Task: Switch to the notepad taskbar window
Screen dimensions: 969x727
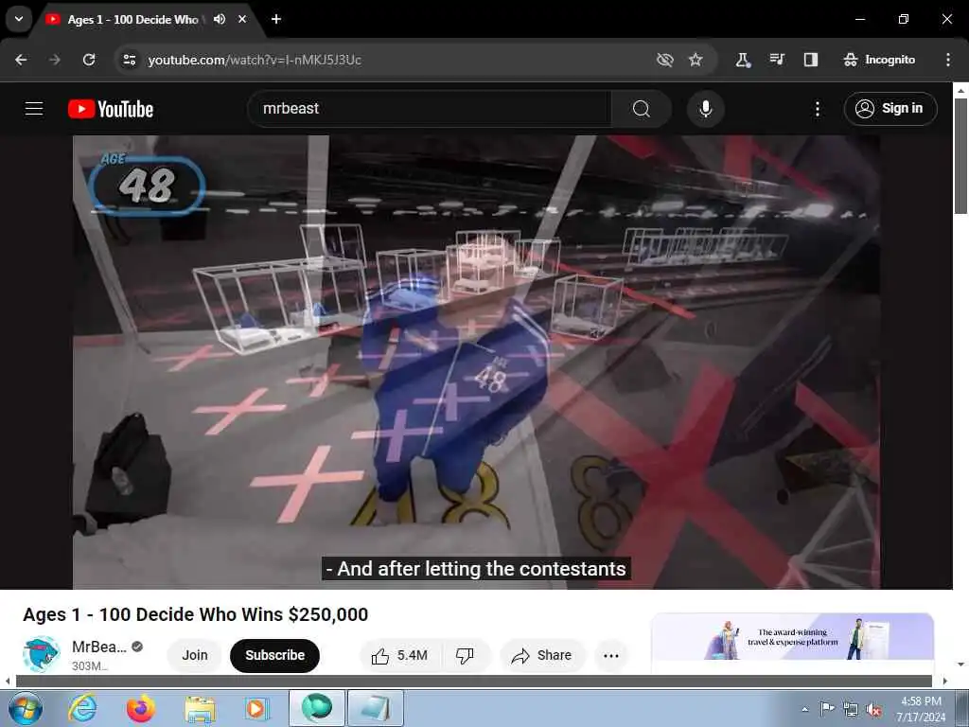Action: click(x=376, y=708)
